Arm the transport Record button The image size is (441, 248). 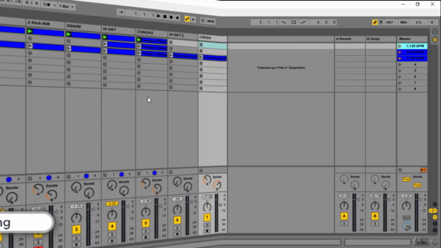click(171, 17)
